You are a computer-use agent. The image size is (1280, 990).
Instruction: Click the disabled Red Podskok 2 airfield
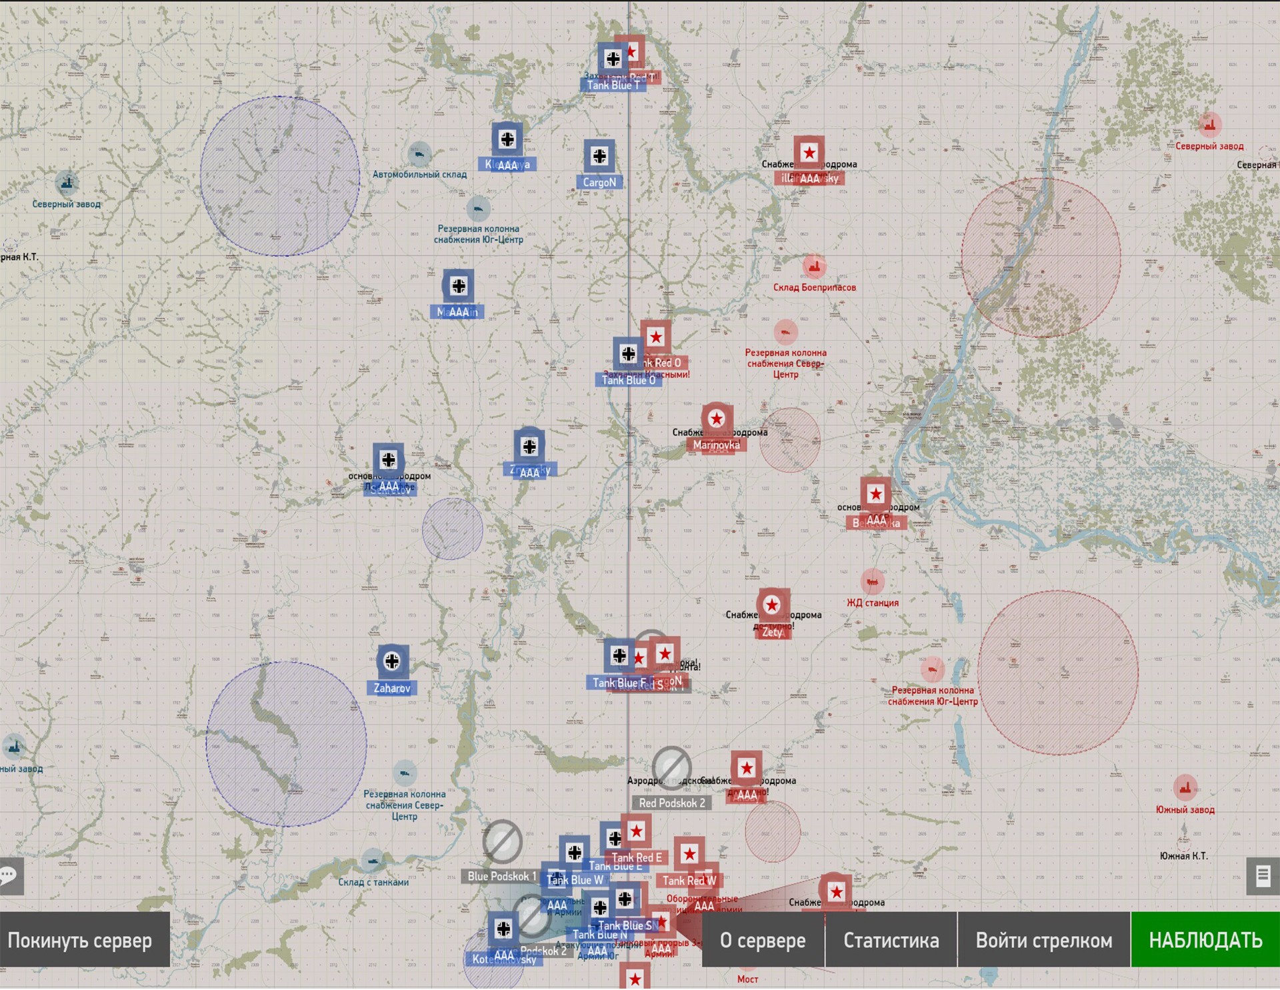coord(671,767)
